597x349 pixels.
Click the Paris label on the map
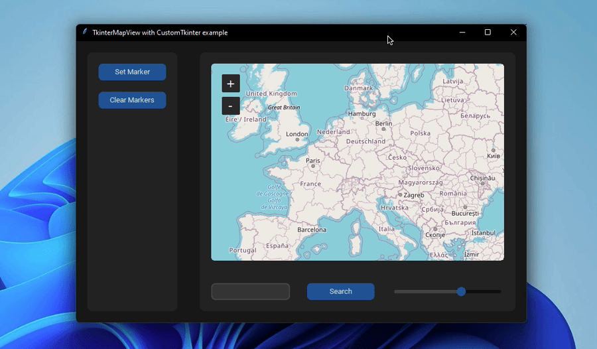pos(312,161)
